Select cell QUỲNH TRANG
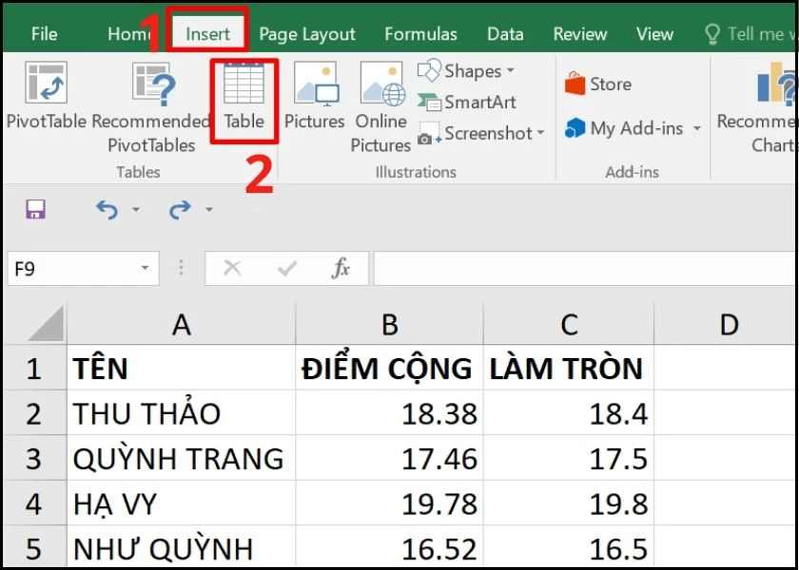Screen dimensions: 799x570 click(x=181, y=458)
